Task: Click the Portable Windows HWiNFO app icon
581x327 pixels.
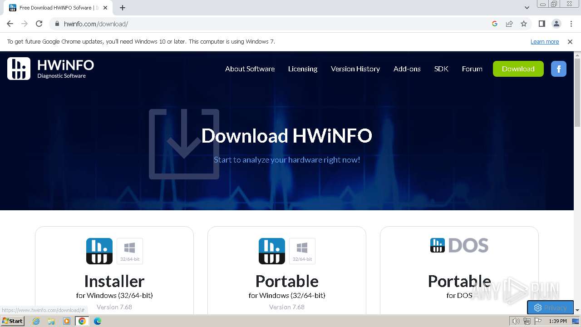Action: pos(272,251)
